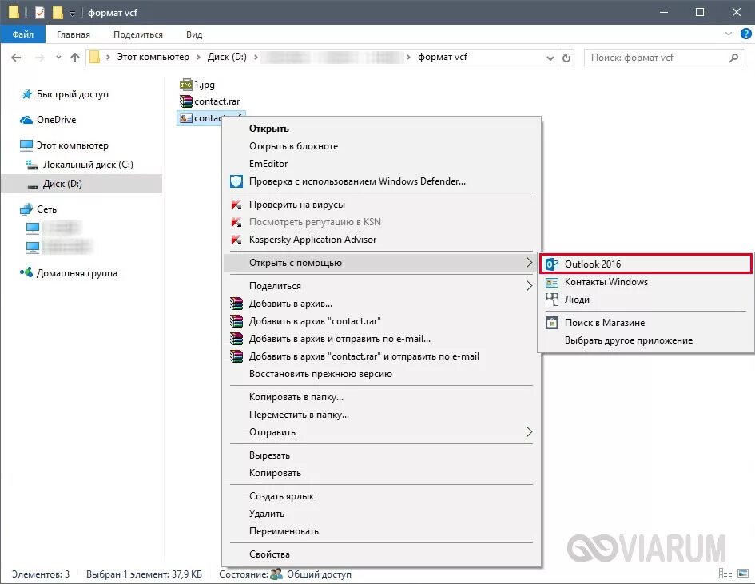Refresh the folder view

566,58
